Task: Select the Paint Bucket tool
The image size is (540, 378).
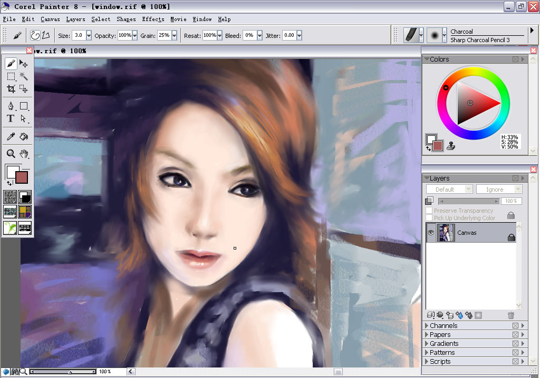Action: (24, 136)
